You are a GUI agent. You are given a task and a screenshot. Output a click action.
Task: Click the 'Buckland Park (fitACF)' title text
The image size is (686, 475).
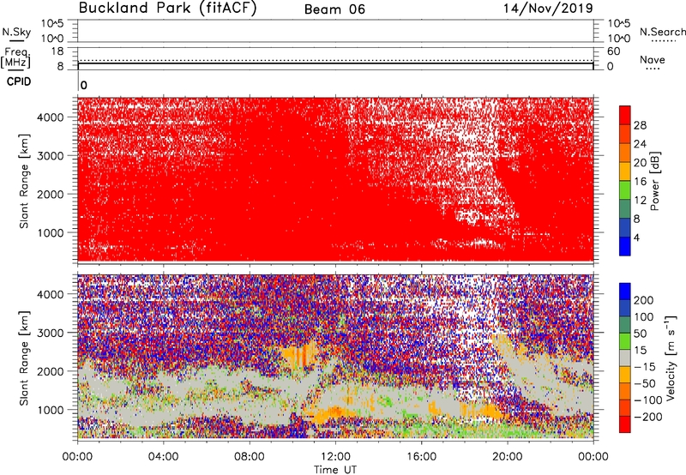click(167, 9)
